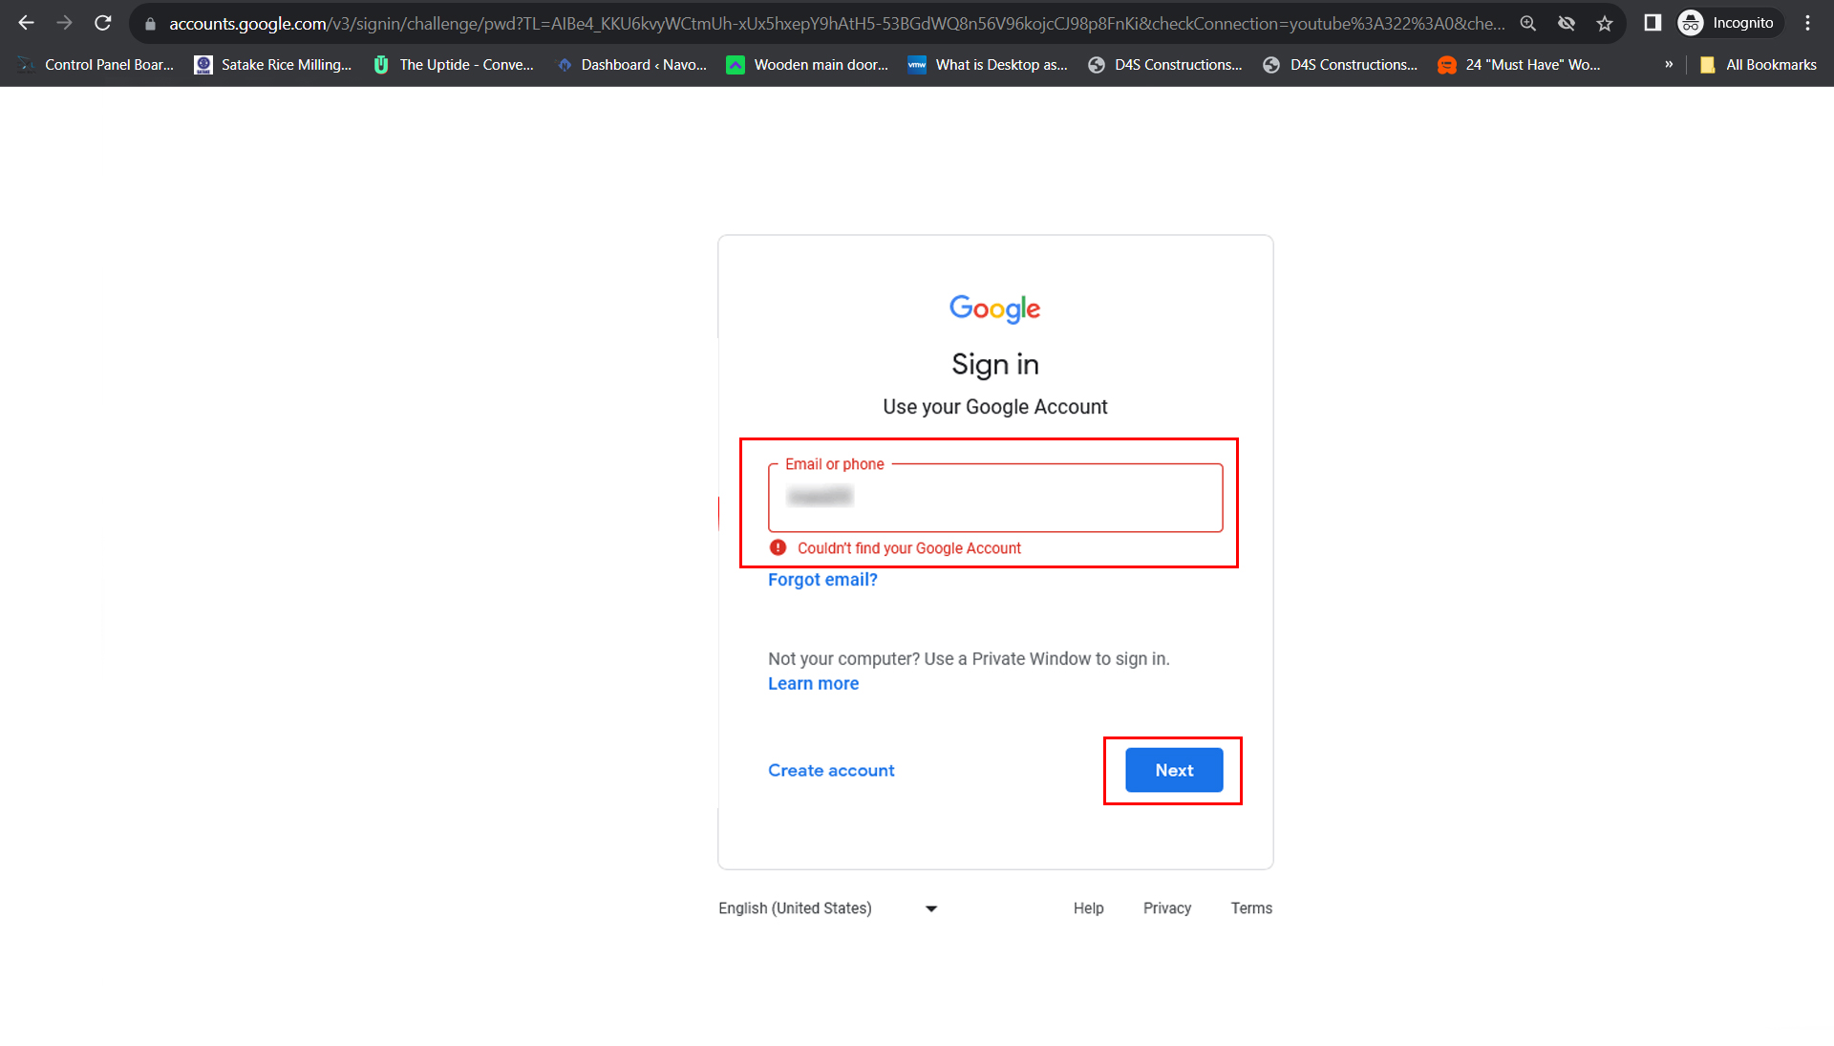Click the Create account link

pos(831,771)
